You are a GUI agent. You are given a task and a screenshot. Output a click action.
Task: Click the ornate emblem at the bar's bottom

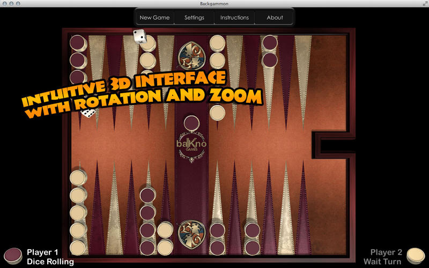tap(191, 234)
